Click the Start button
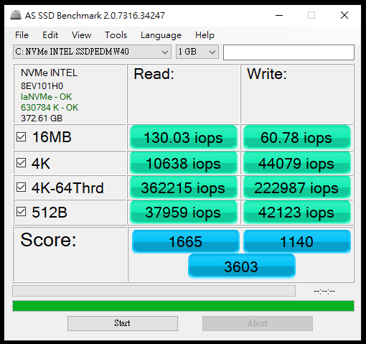Image resolution: width=366 pixels, height=344 pixels. point(123,323)
